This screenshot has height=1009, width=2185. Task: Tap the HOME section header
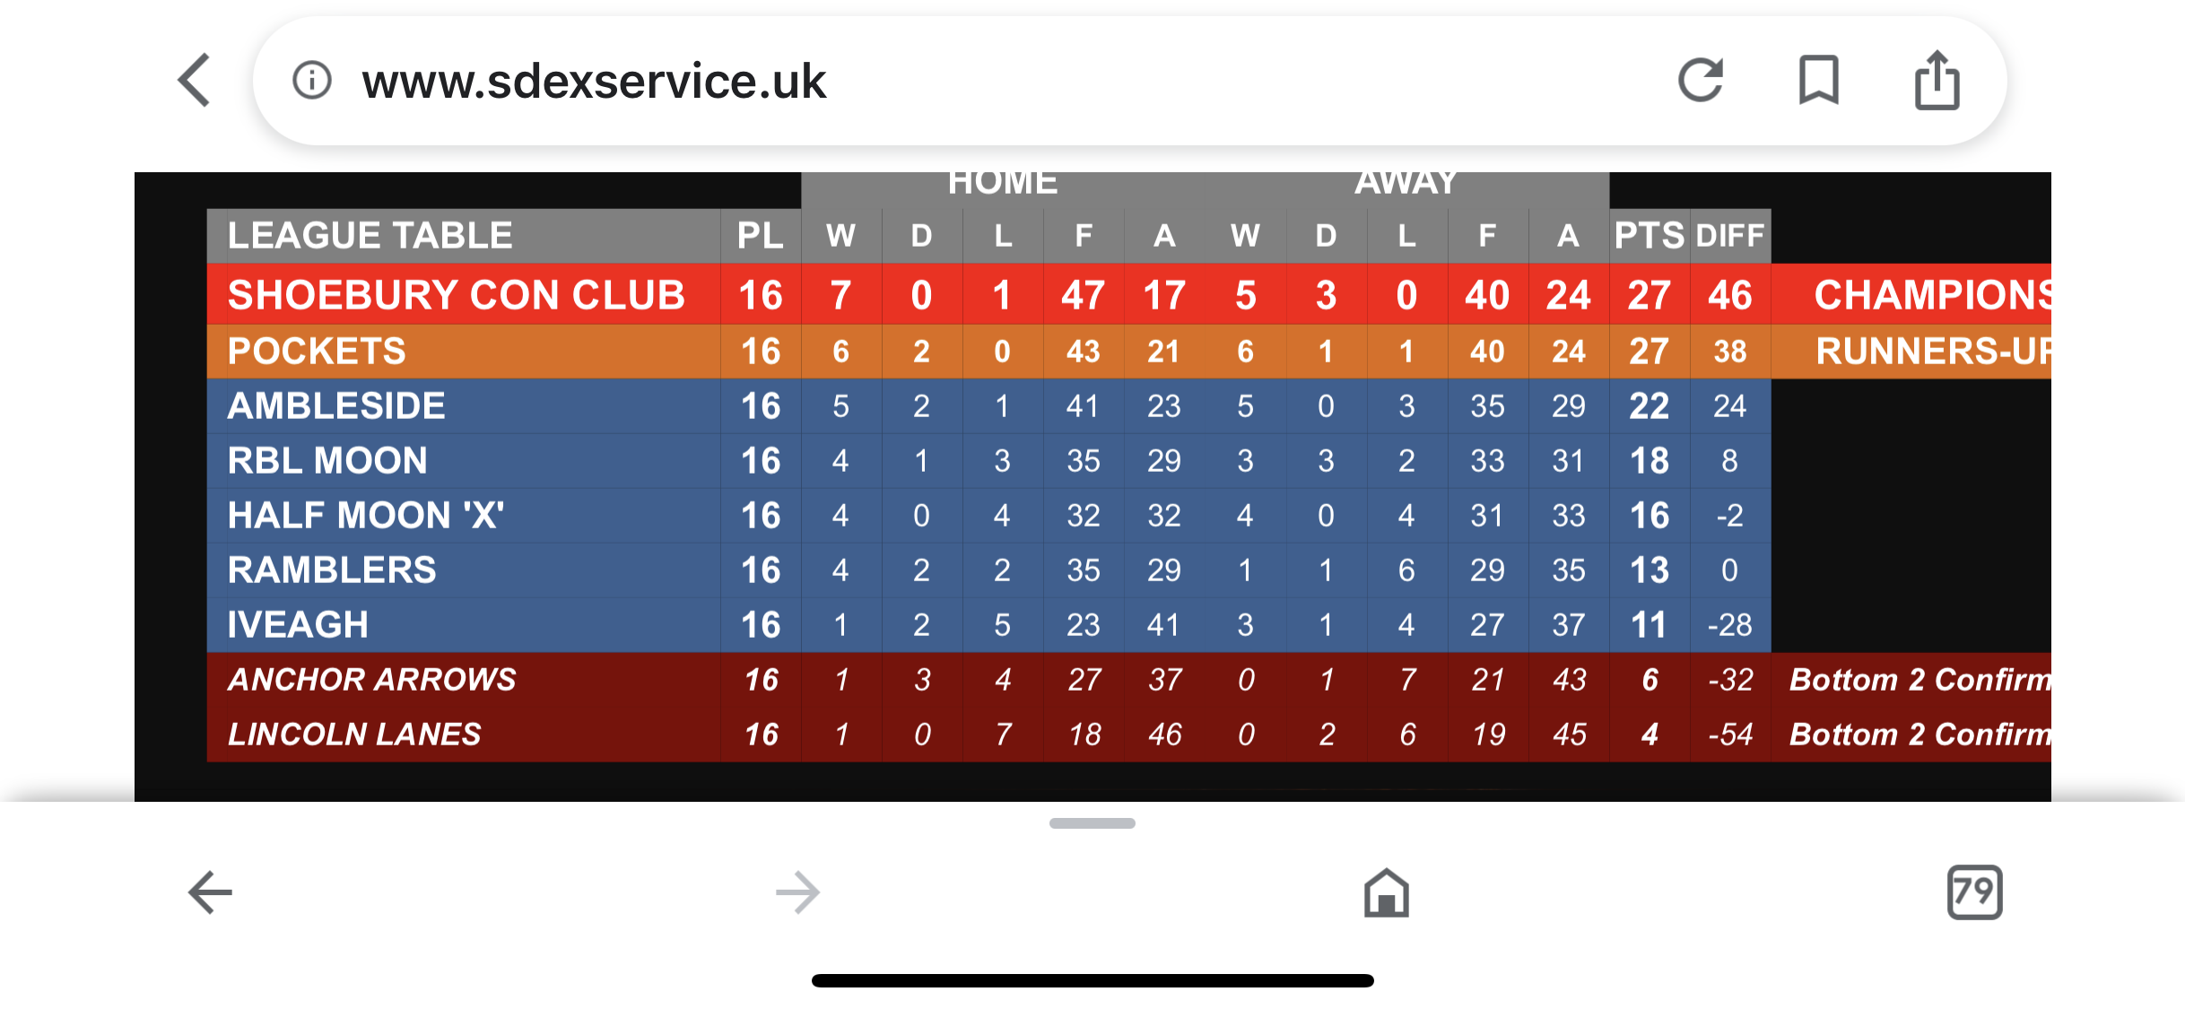[x=1003, y=182]
